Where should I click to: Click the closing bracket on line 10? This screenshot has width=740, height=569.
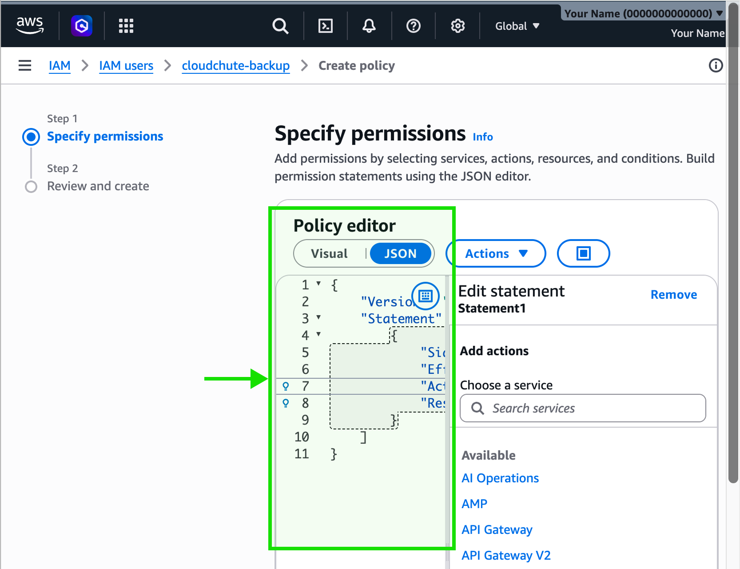point(363,437)
